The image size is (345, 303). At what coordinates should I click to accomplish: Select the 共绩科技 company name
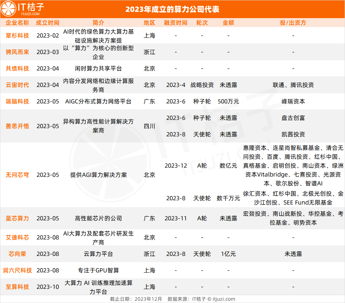click(x=17, y=69)
